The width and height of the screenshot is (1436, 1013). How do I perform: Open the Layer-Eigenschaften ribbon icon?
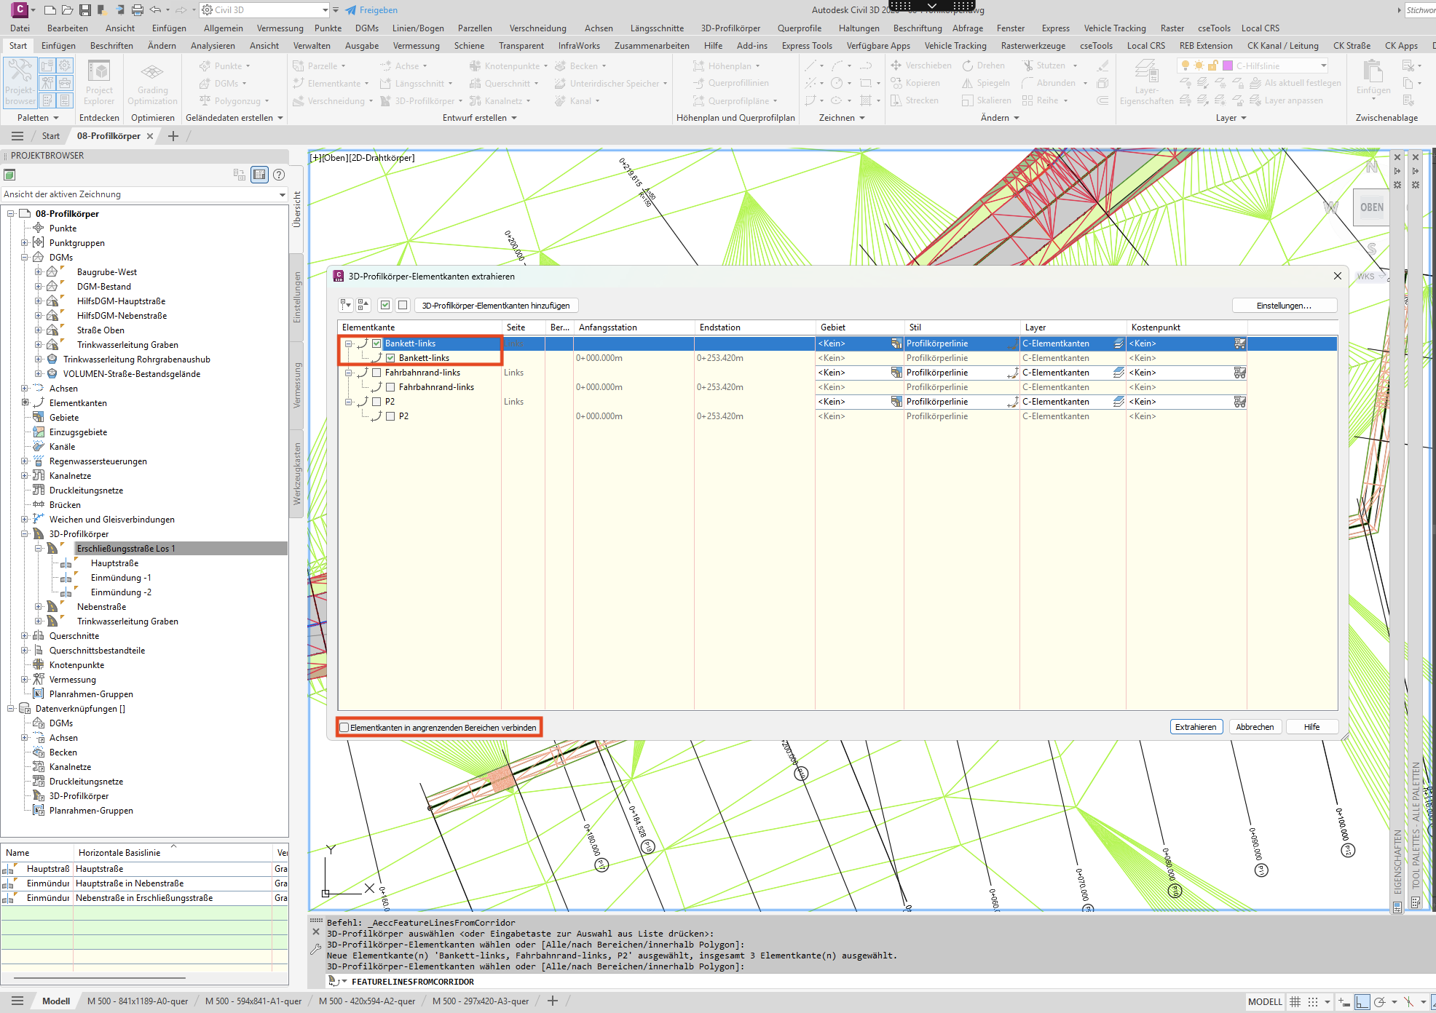(x=1146, y=82)
